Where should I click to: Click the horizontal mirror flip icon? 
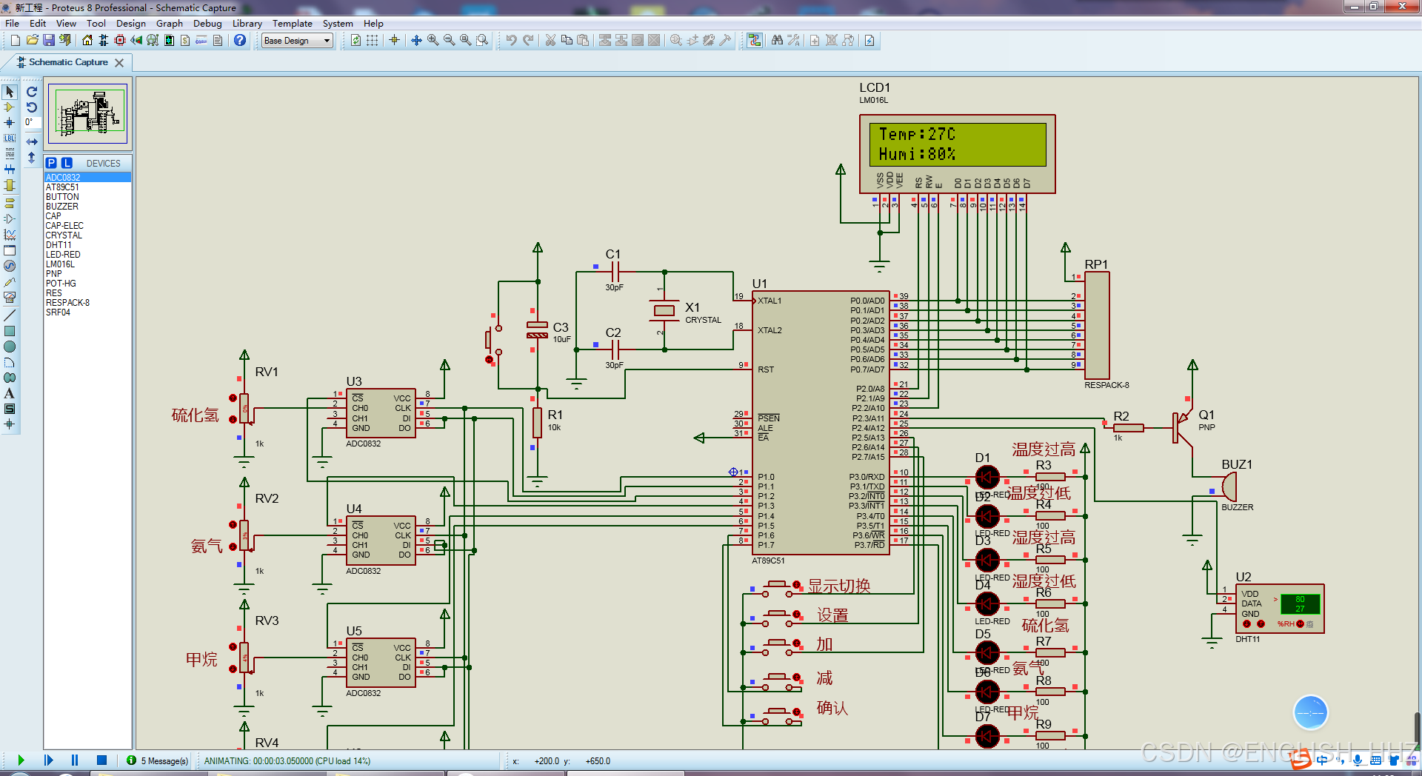[x=32, y=141]
